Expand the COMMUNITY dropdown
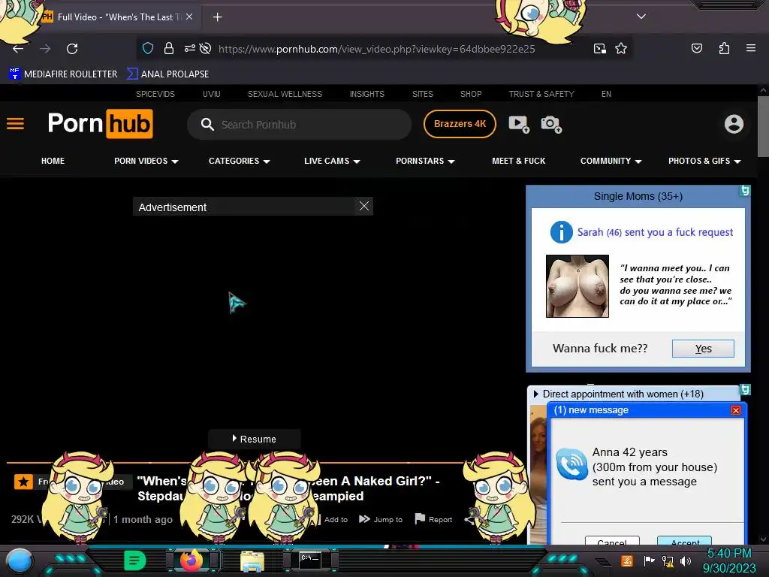 (611, 161)
